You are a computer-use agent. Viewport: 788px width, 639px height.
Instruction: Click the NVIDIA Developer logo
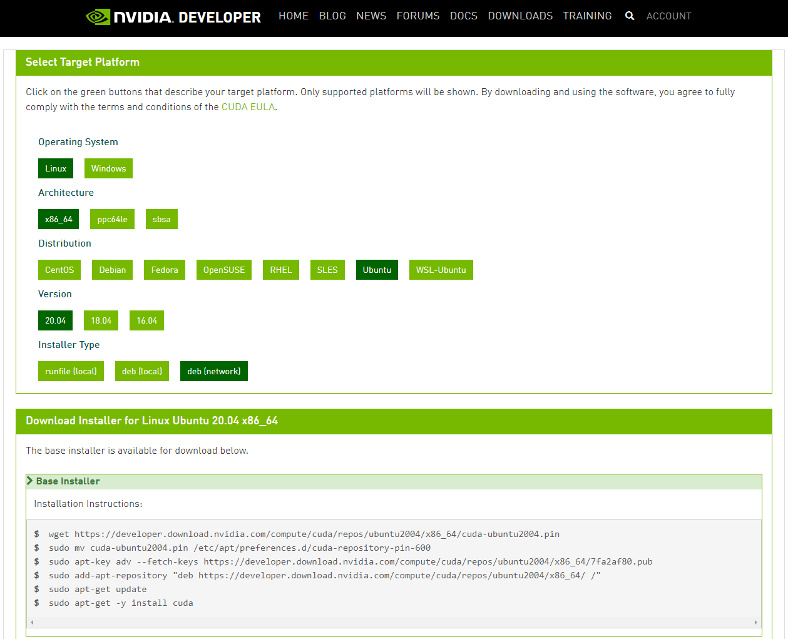point(173,17)
